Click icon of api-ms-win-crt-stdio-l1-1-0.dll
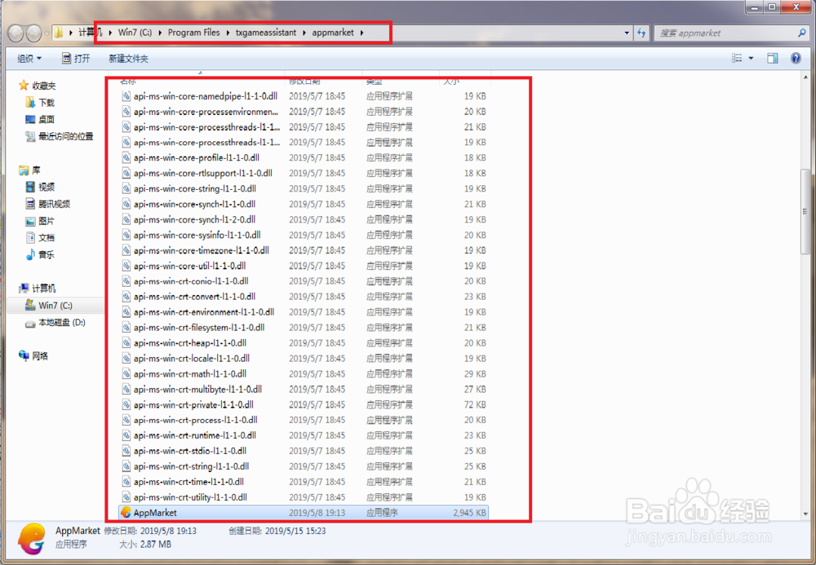This screenshot has width=816, height=565. [126, 451]
